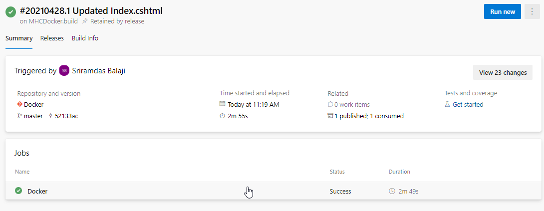Click the pin icon beside Retained by release

coord(84,21)
